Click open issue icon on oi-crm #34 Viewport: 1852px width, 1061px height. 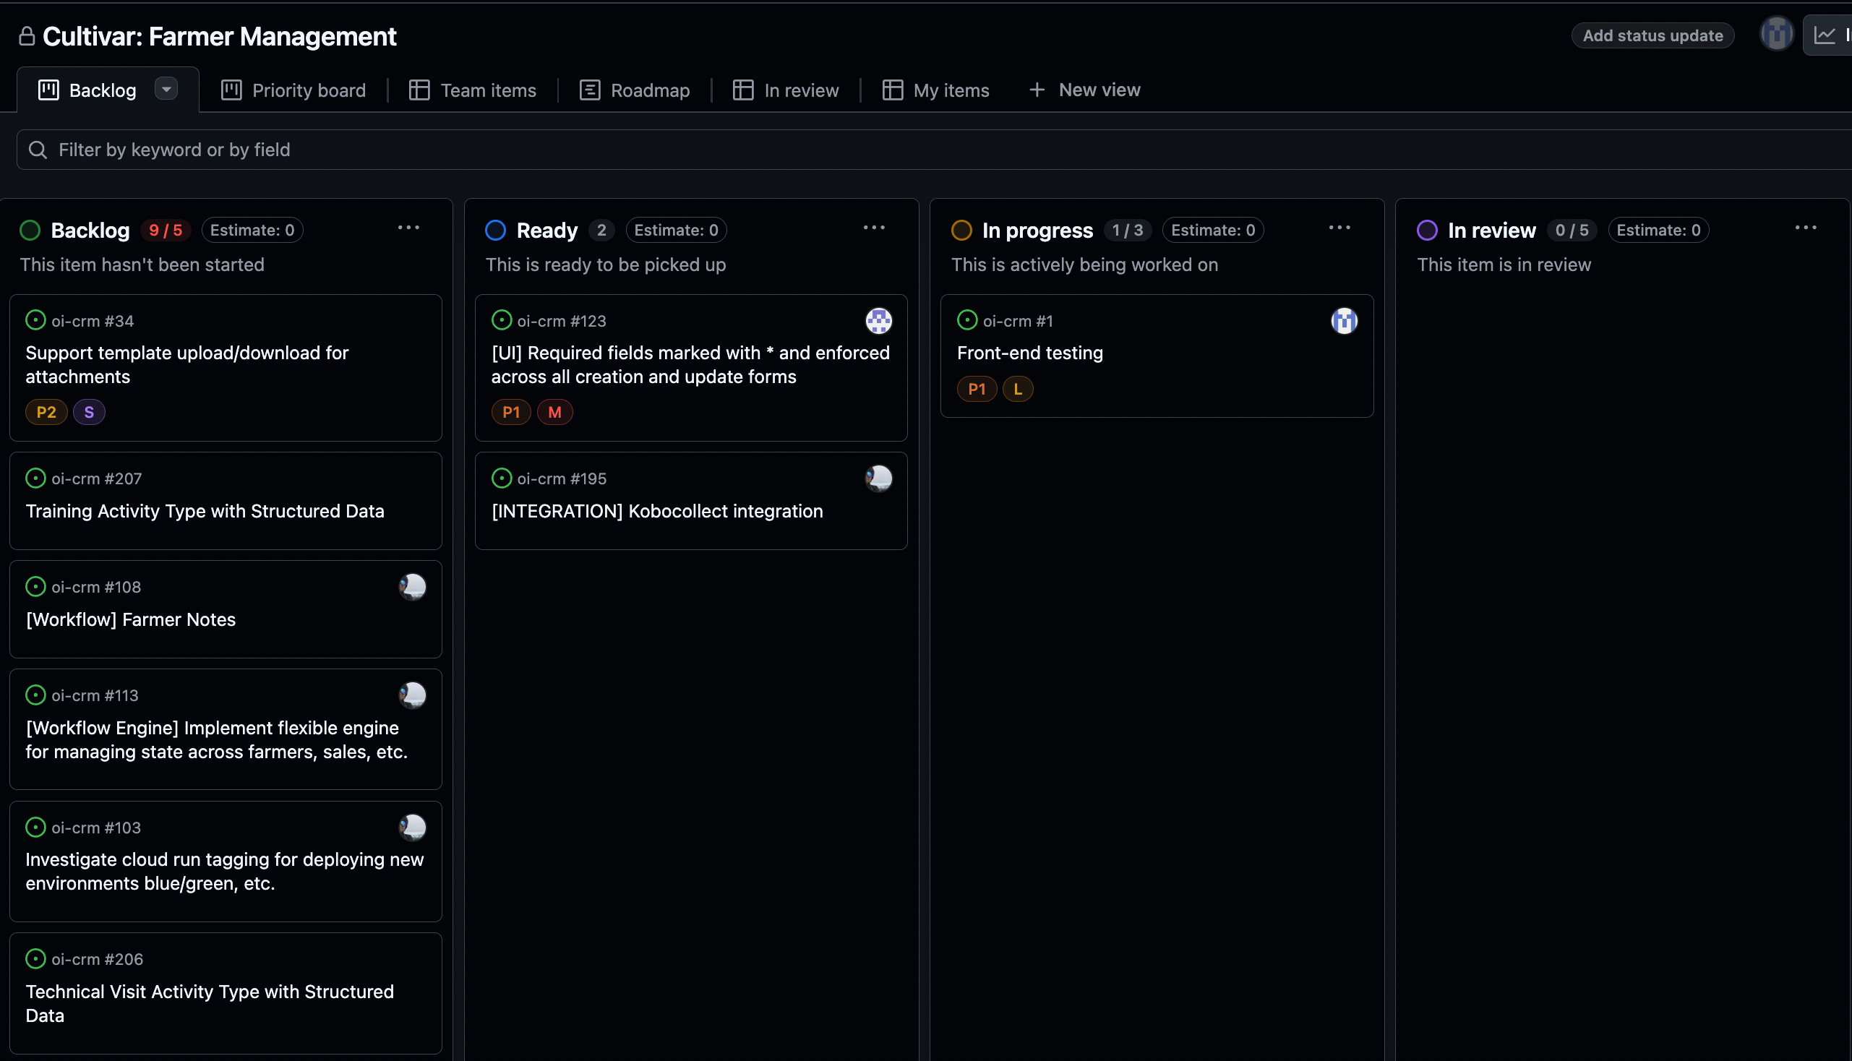35,321
